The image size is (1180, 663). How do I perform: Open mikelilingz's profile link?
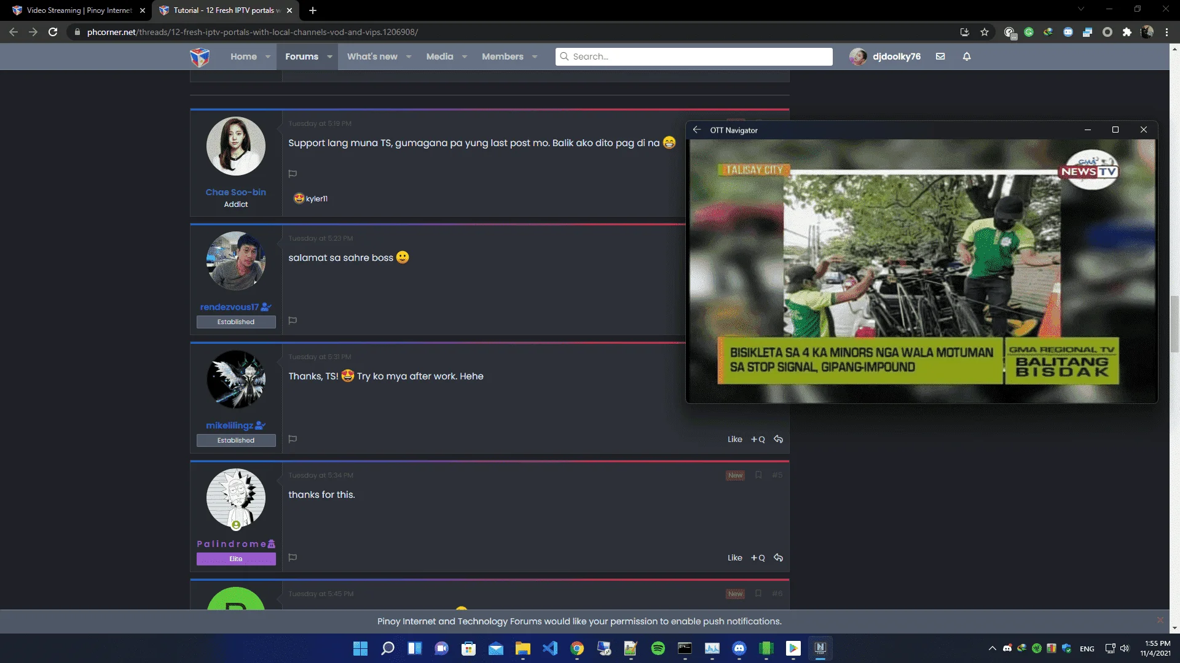(x=229, y=425)
